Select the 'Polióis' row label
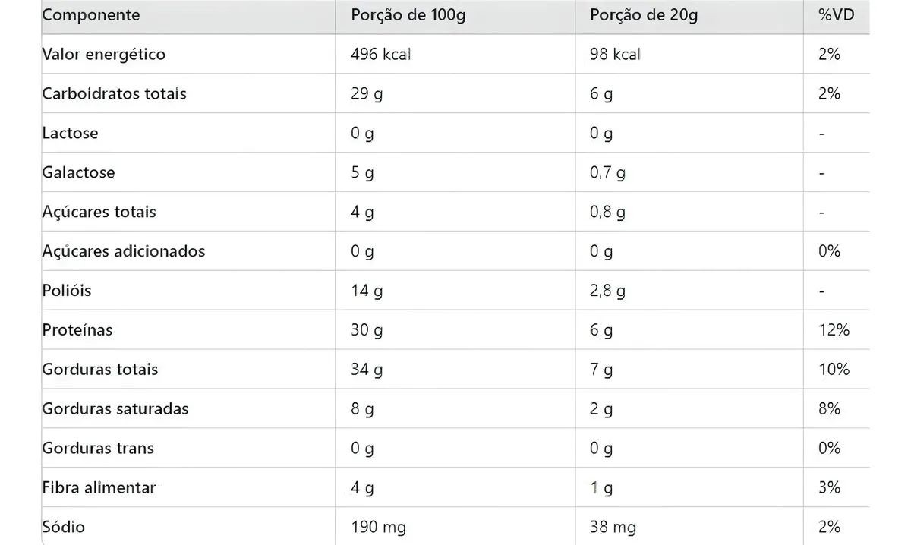 67,291
